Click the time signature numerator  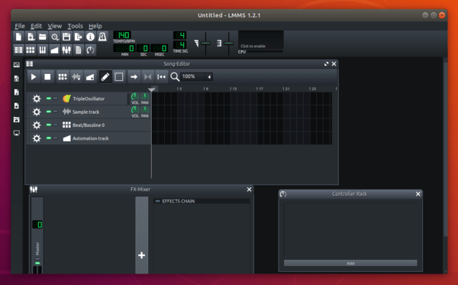click(180, 35)
